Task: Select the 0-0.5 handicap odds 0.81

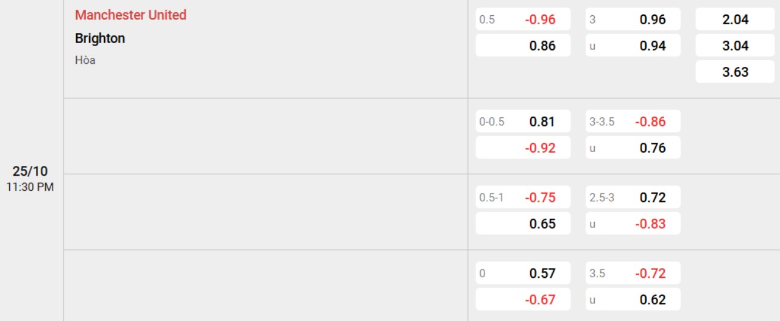Action: tap(523, 122)
